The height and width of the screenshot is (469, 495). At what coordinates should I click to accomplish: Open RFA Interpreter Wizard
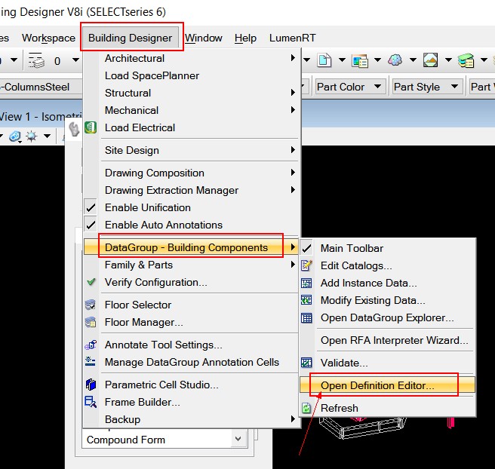coord(387,340)
